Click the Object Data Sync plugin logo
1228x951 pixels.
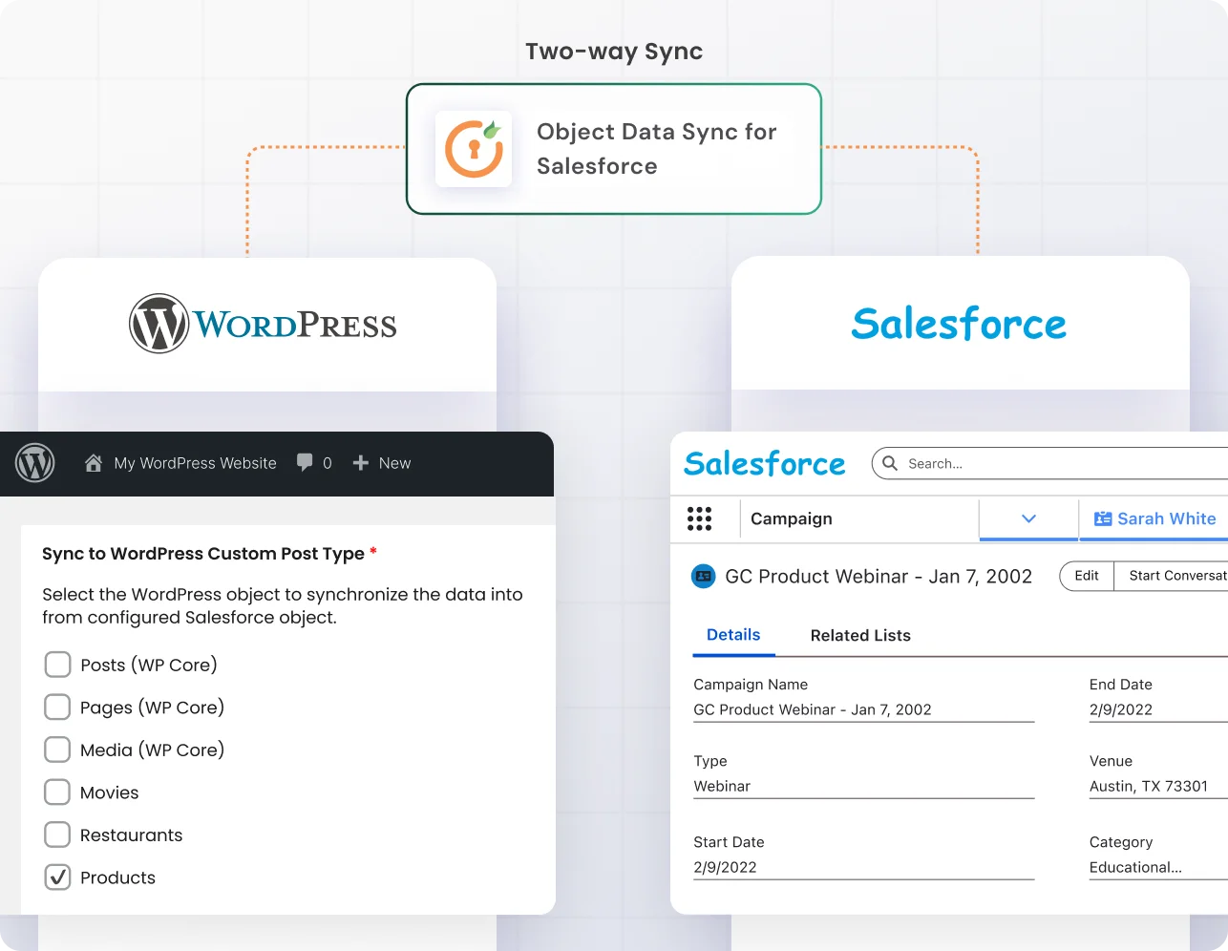tap(474, 149)
